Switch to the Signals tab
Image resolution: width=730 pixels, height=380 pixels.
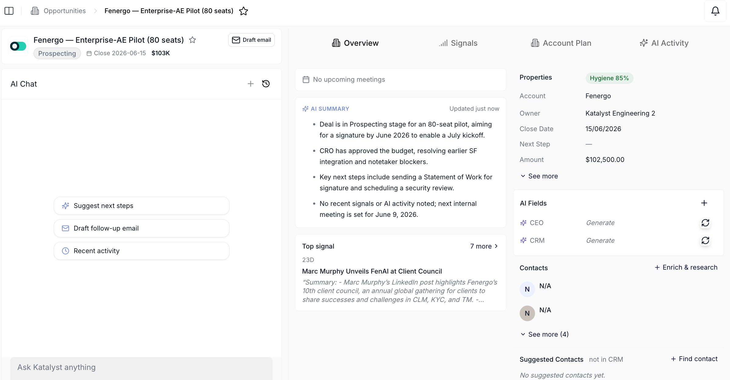point(458,43)
